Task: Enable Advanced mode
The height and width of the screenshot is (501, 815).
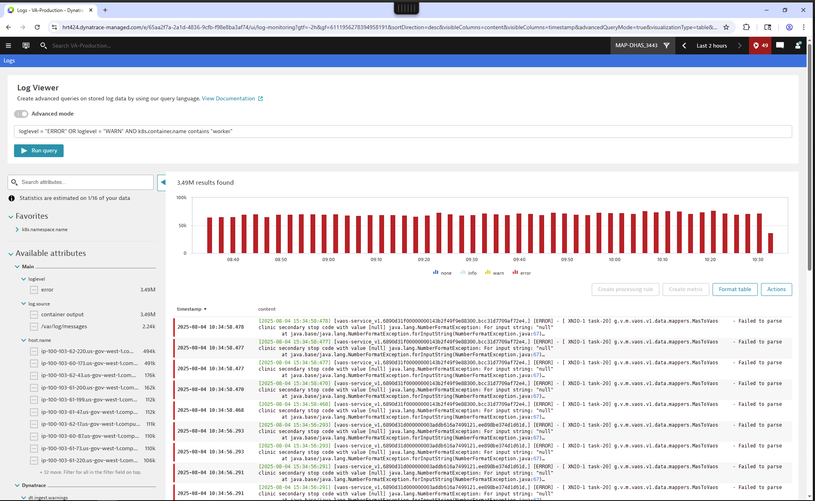Action: tap(21, 114)
